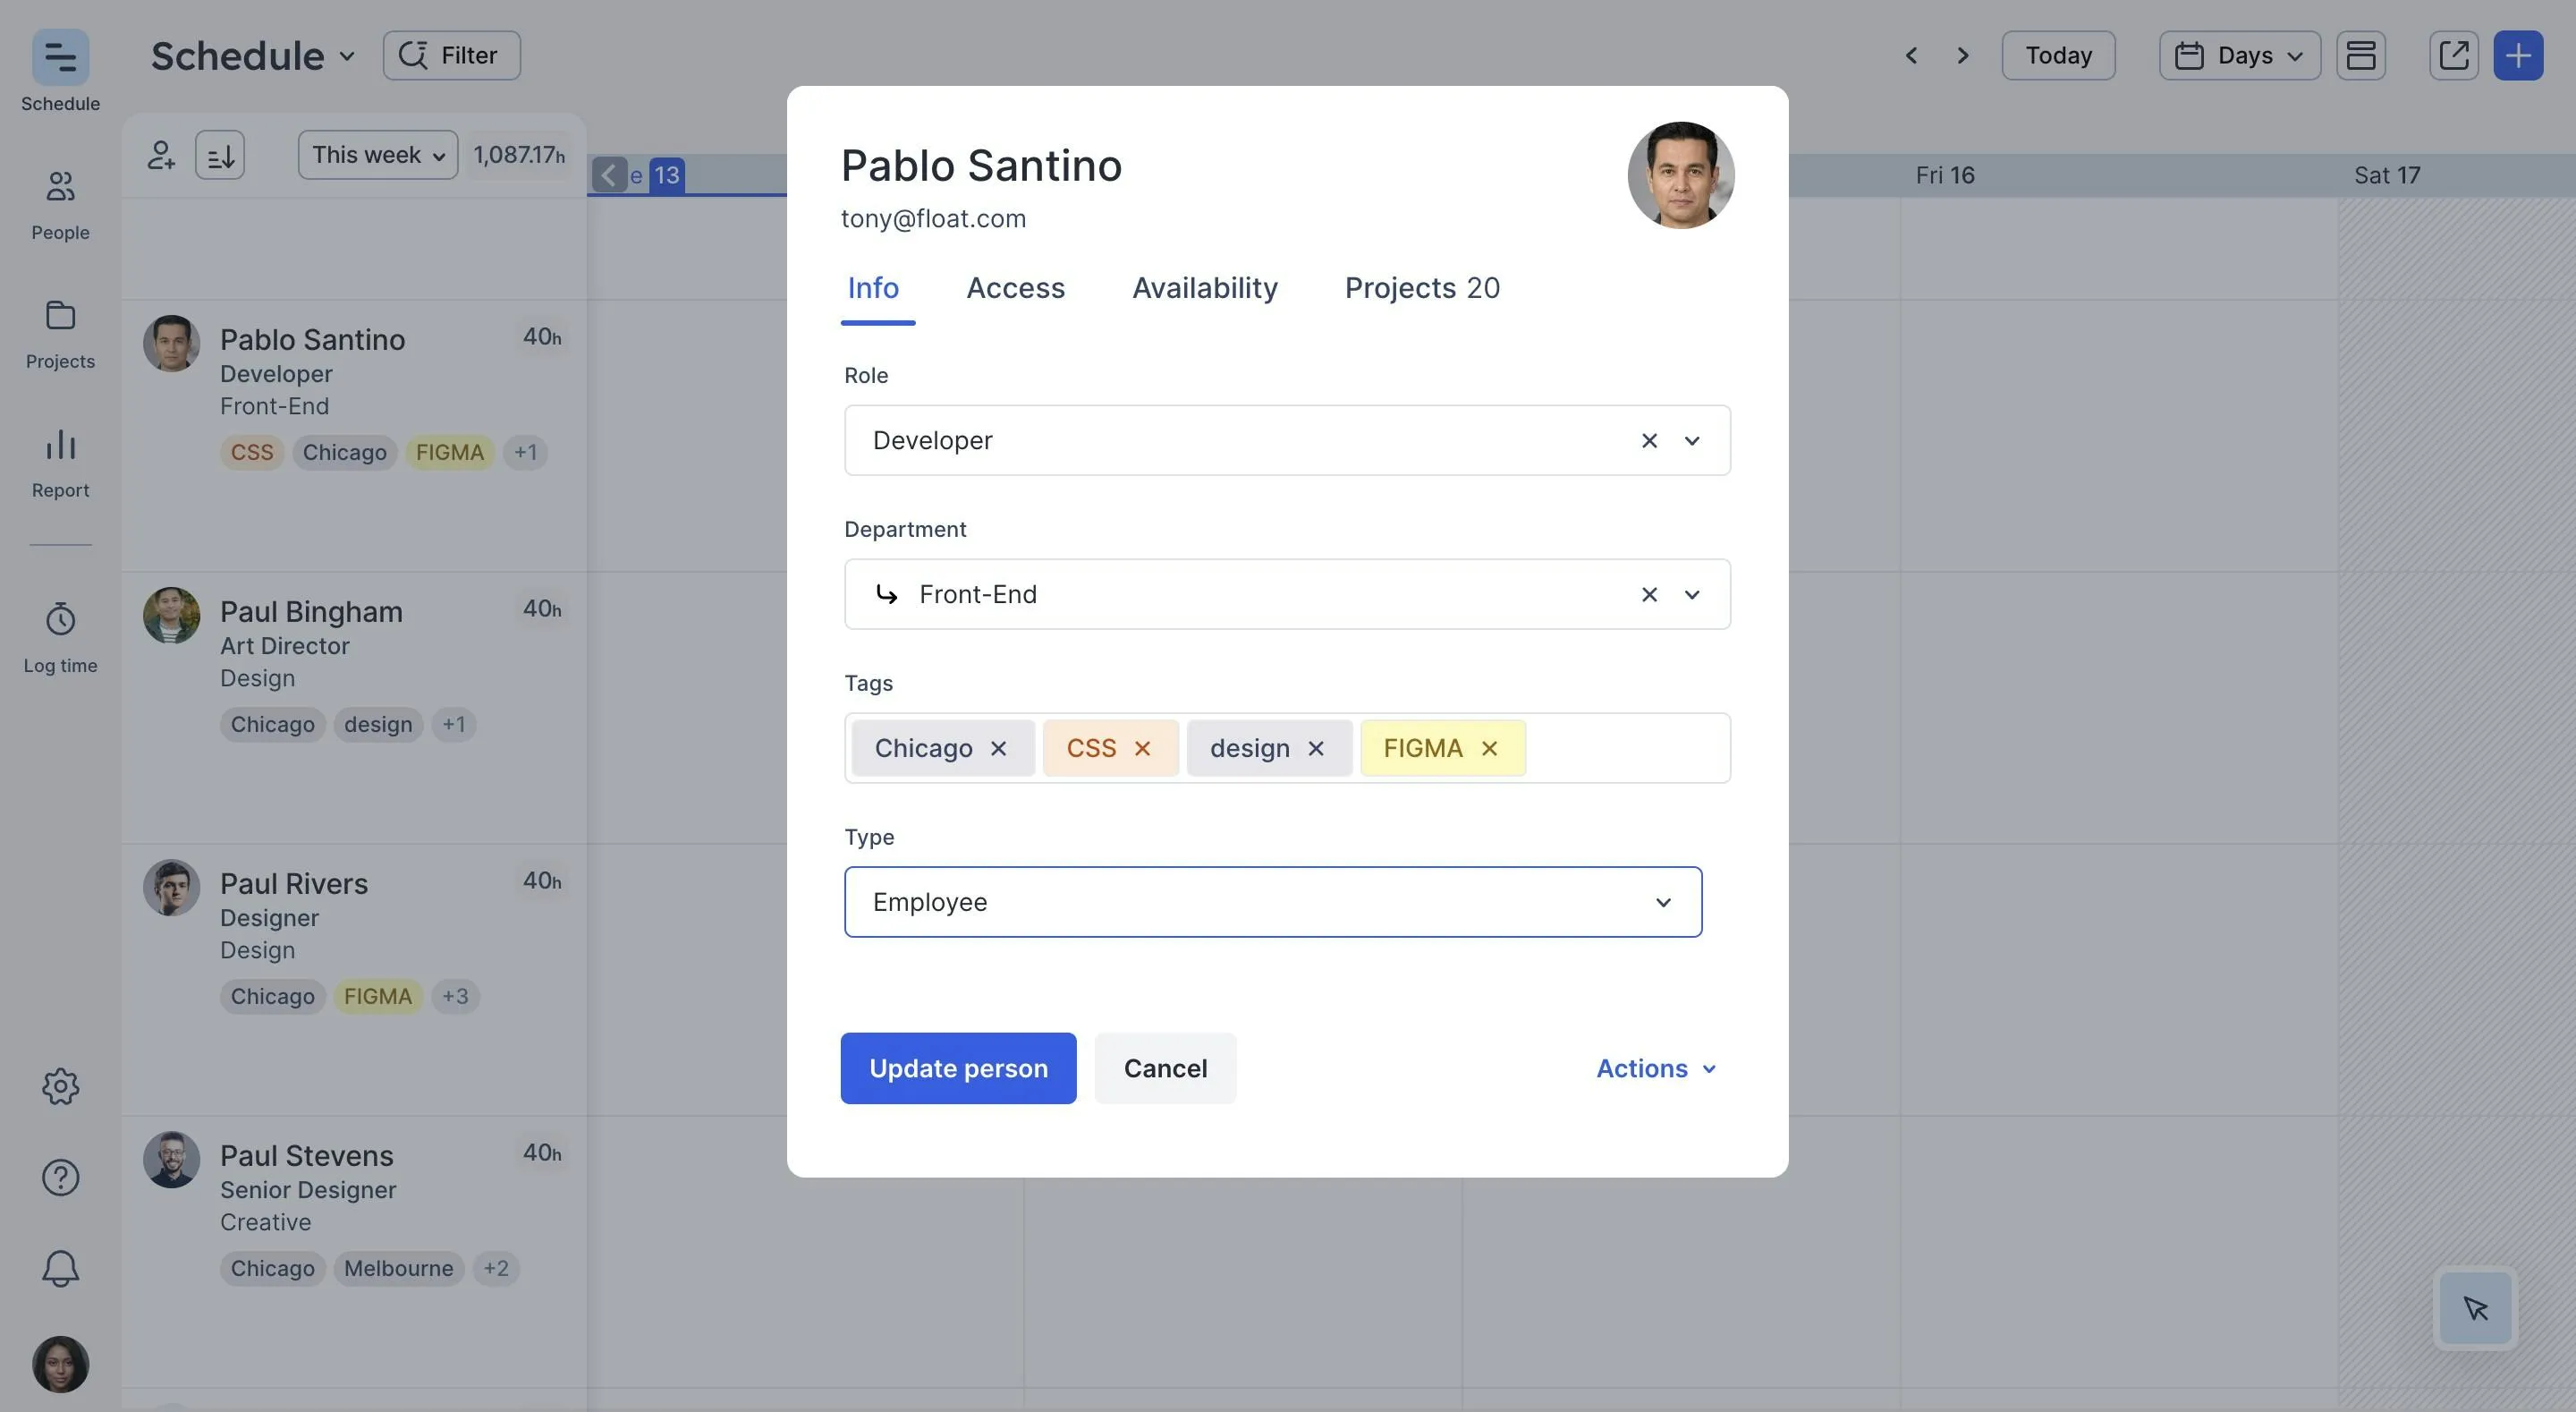Screen dimensions: 2576x1412
Task: Open the Filter button
Action: coord(451,55)
